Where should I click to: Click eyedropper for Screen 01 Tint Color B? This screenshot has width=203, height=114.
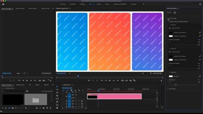click(x=200, y=36)
